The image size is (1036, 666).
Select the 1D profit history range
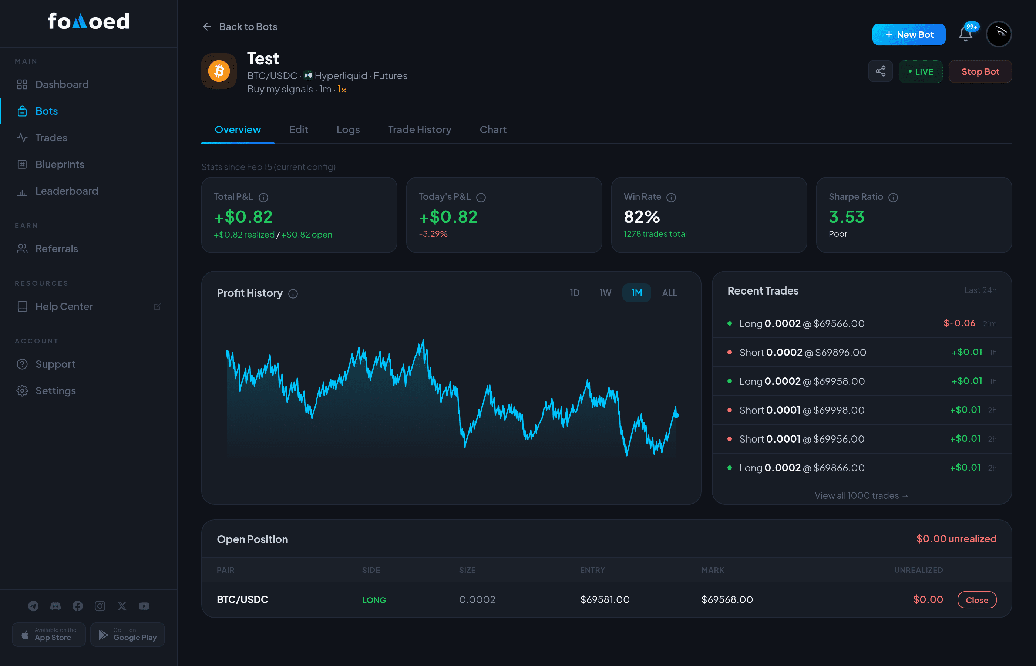coord(574,293)
